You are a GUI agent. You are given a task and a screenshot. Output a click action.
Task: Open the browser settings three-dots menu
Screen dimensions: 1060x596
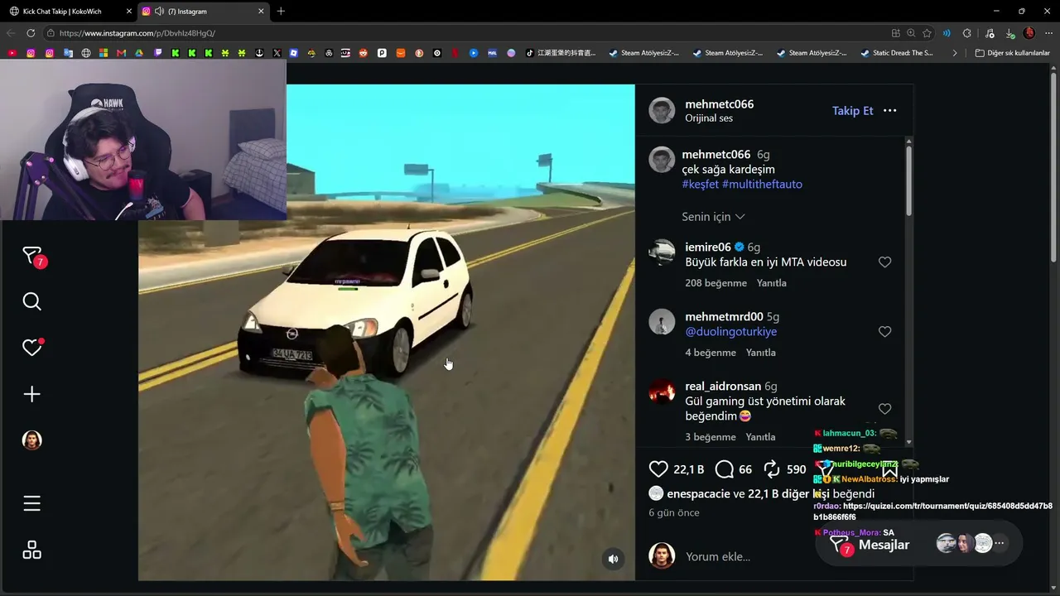(x=1048, y=33)
